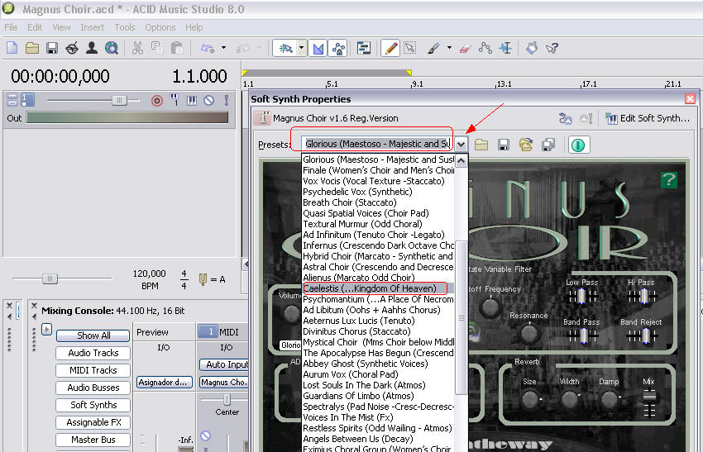
Task: Select the Envelope tool icon
Action: tap(485, 47)
